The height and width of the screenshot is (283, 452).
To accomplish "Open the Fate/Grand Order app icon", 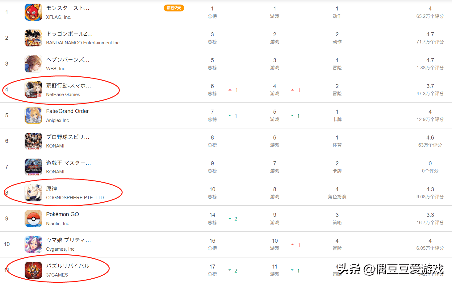I will [33, 115].
